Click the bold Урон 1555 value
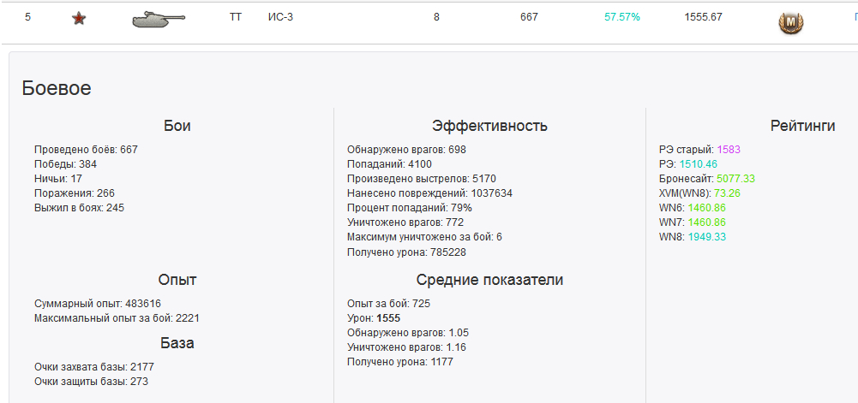The width and height of the screenshot is (858, 403). (388, 318)
